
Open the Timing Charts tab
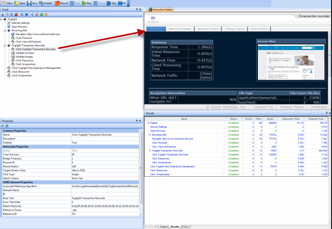click(x=235, y=29)
